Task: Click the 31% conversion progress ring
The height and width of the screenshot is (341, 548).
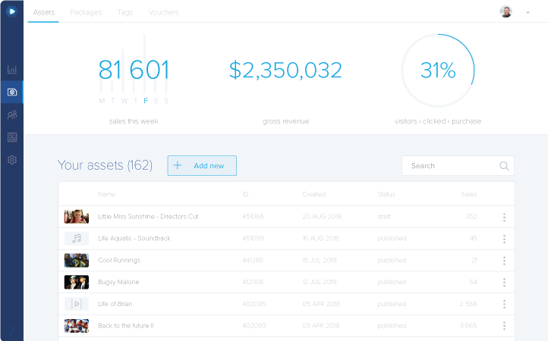Action: pyautogui.click(x=438, y=70)
